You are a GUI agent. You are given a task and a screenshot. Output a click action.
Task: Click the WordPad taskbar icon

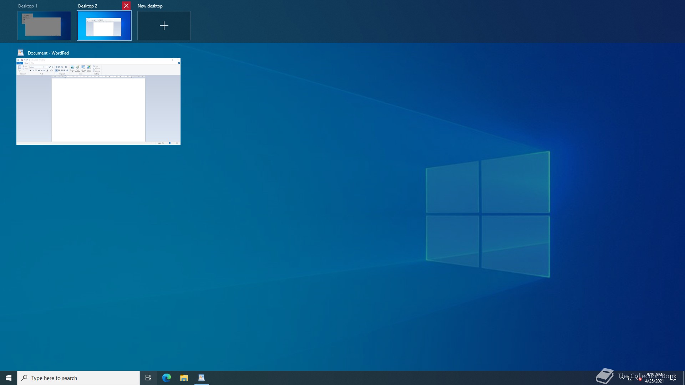click(x=202, y=378)
